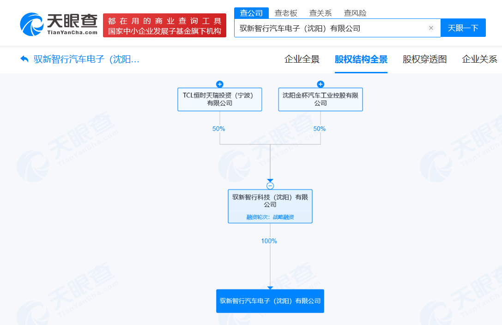Expand 沈阳金杯汽车工业控股 node with plus icon
This screenshot has width=502, height=325.
click(320, 84)
